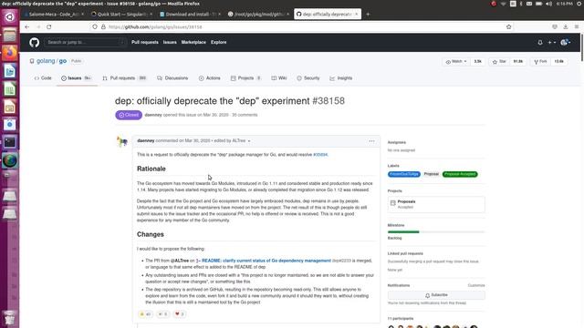
Task: Open the Watch dropdown button
Action: click(456, 61)
